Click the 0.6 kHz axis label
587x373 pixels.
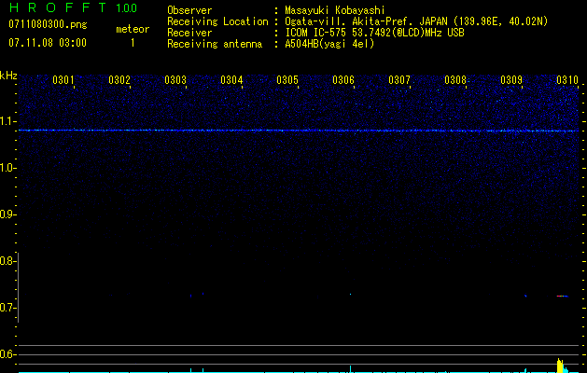click(7, 354)
